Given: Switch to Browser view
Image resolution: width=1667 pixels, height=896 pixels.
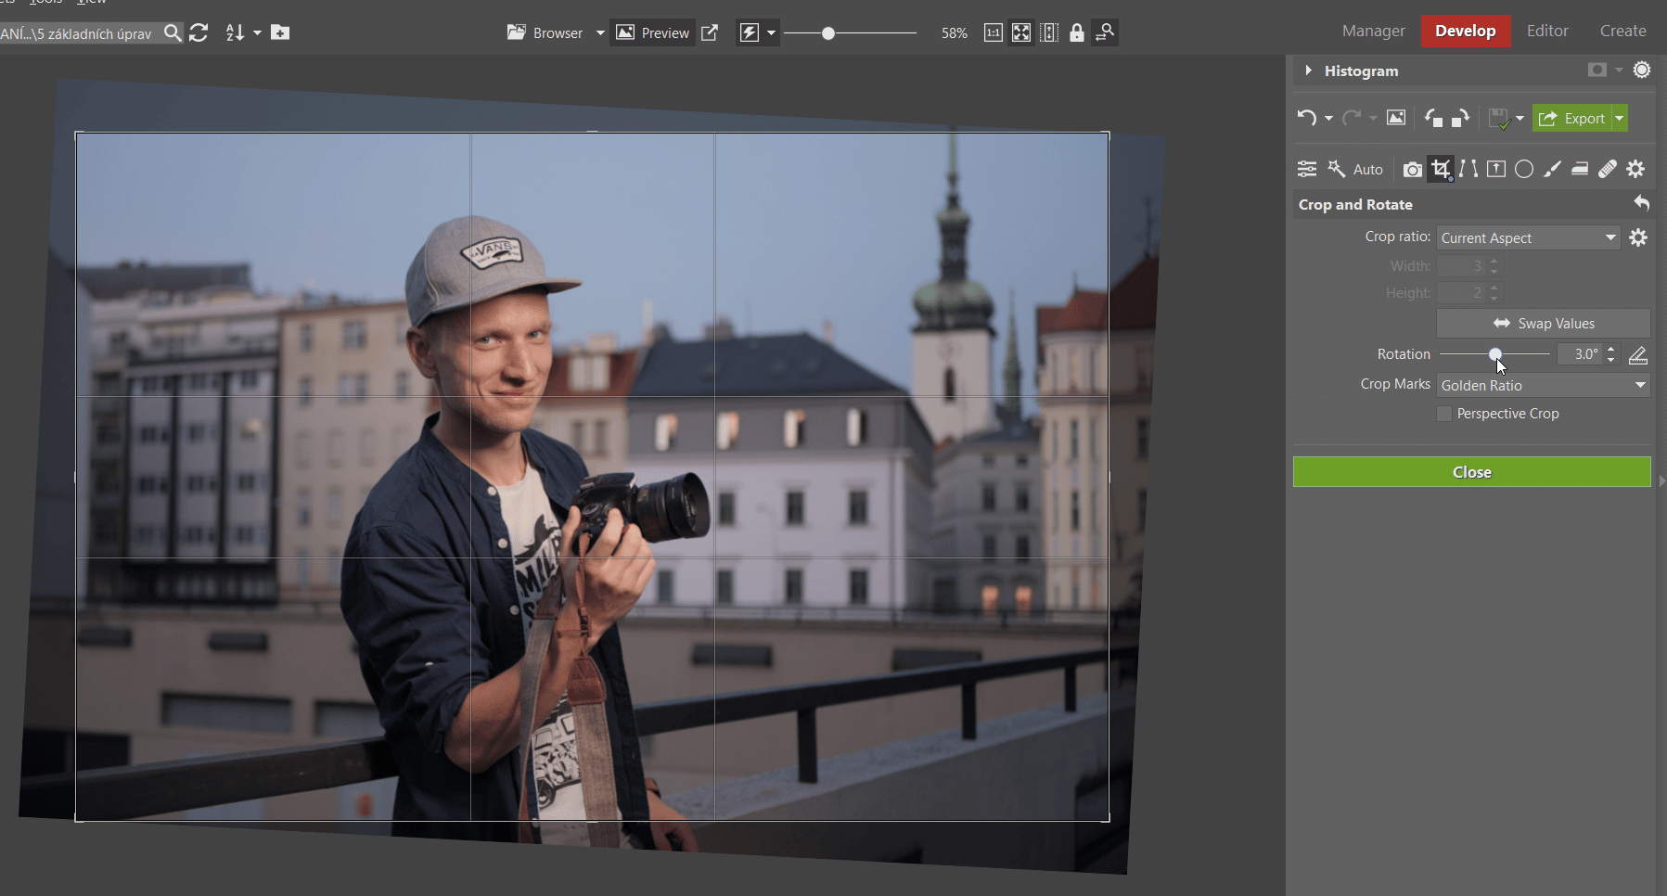Looking at the screenshot, I should pos(545,33).
